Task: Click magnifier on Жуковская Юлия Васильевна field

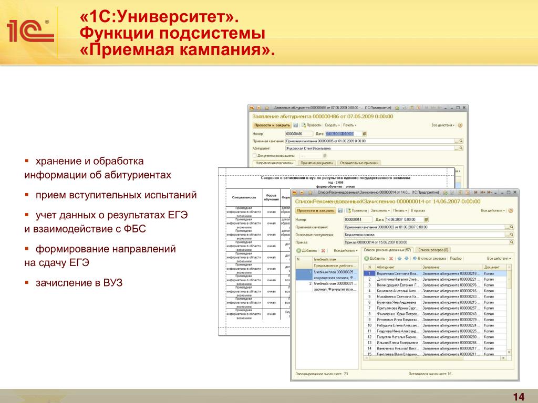Action: pyautogui.click(x=461, y=149)
